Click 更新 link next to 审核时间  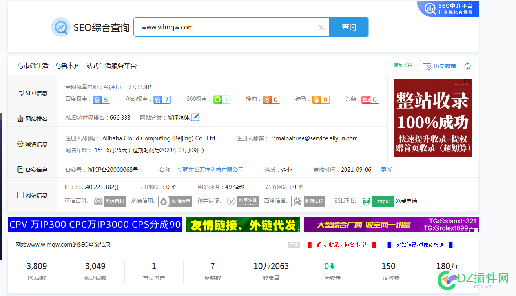coord(386,170)
